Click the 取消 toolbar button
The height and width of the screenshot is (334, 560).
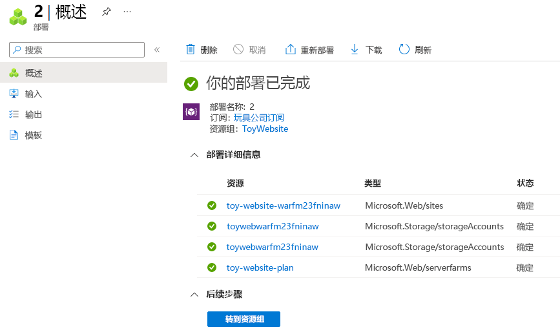click(249, 50)
